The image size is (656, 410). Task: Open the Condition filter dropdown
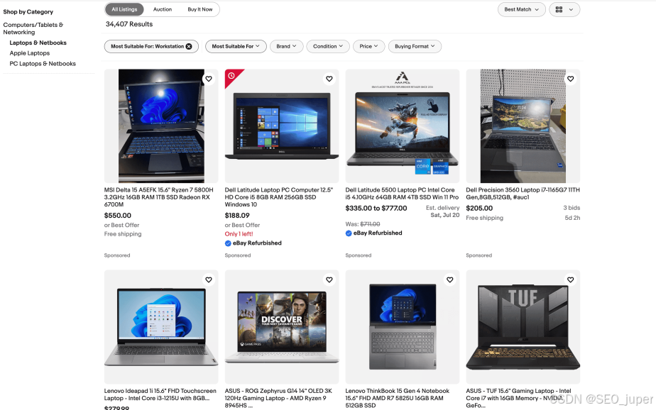[x=327, y=46]
